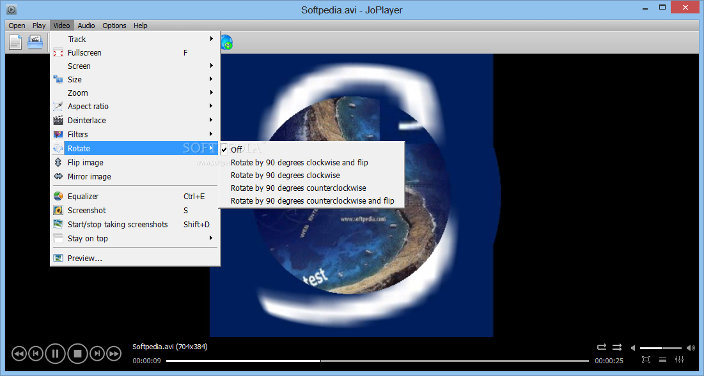
Task: Click the Aspect ratio menu icon
Action: [58, 106]
